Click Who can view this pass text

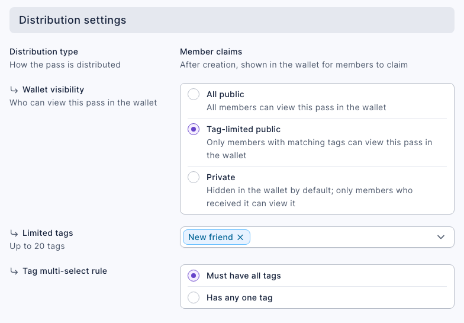(83, 103)
